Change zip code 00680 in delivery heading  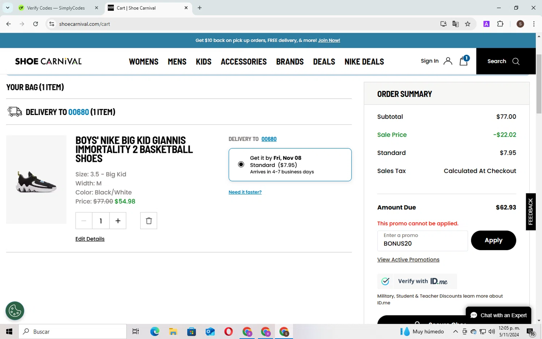(78, 112)
